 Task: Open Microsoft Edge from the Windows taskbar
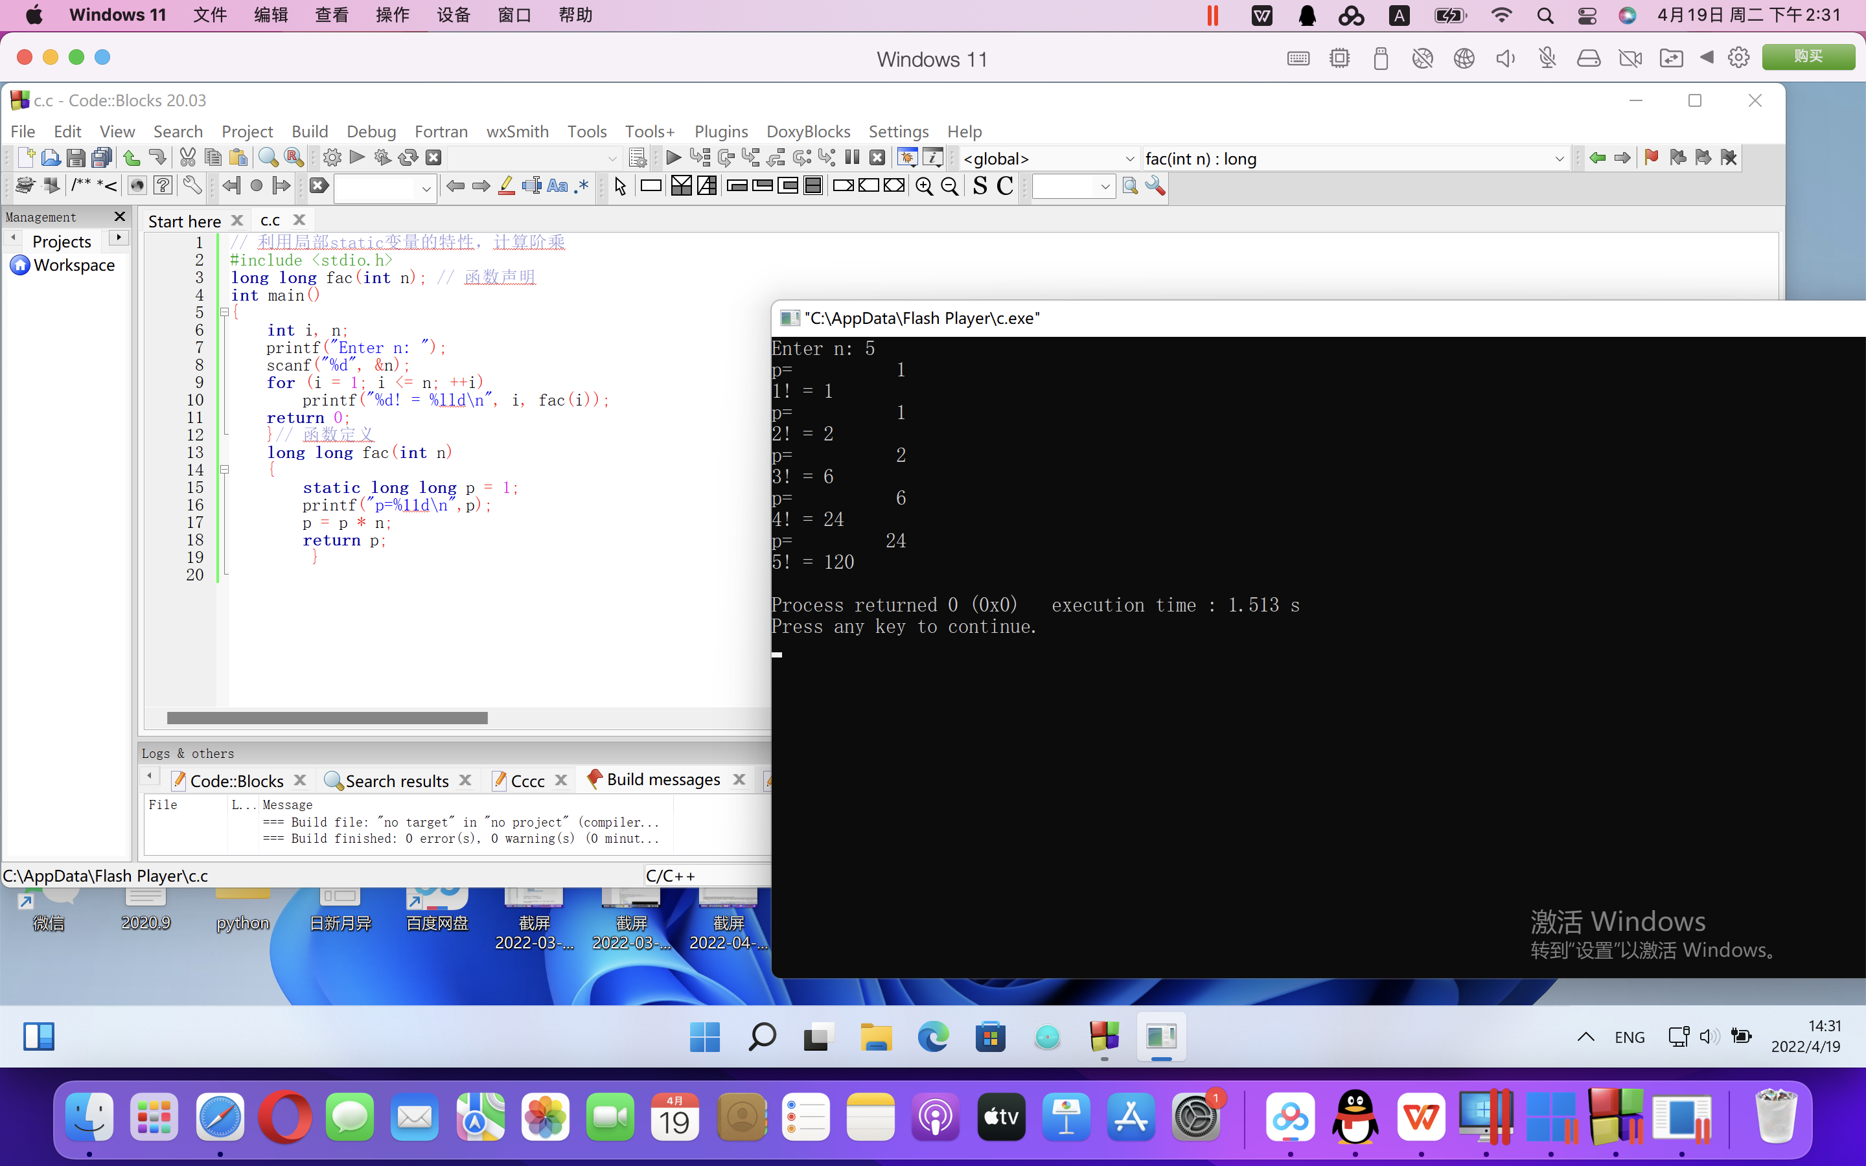click(x=933, y=1036)
